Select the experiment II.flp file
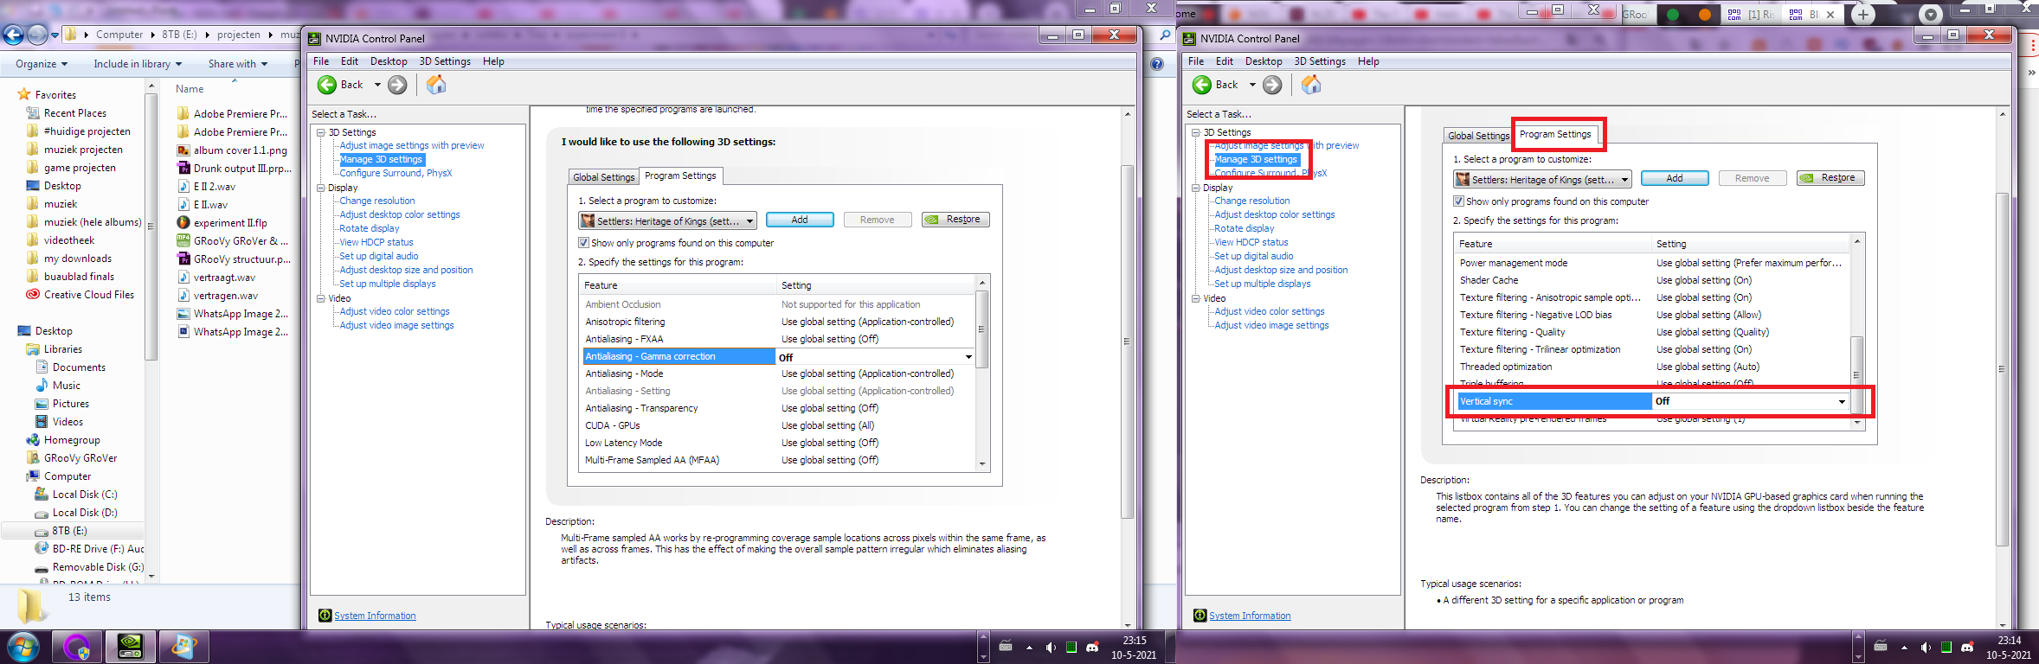The height and width of the screenshot is (664, 2039). pyautogui.click(x=230, y=222)
